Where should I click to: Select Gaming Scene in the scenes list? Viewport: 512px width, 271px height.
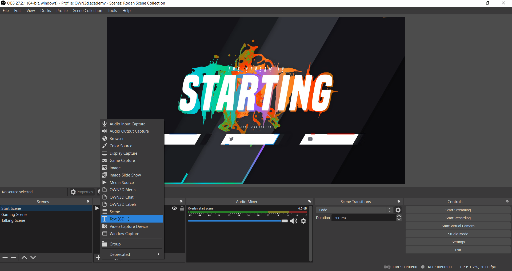pyautogui.click(x=14, y=215)
